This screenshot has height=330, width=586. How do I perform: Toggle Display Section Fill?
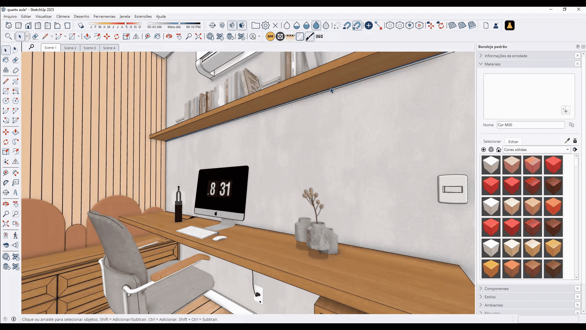(x=242, y=25)
